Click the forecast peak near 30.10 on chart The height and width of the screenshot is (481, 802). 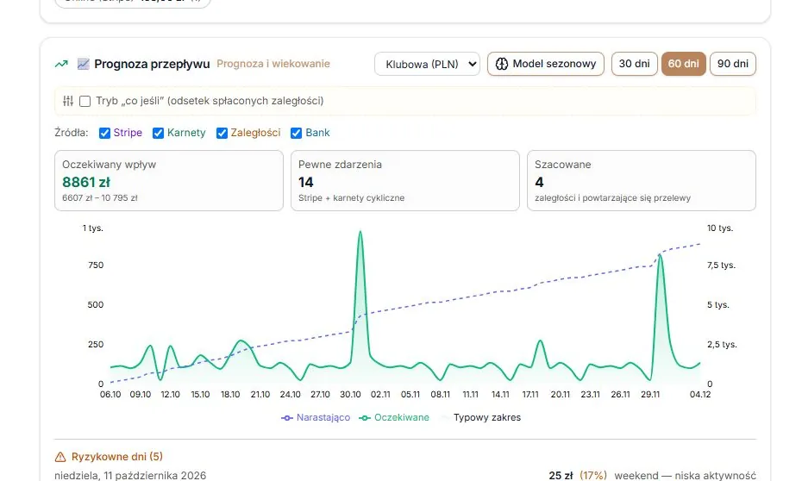[360, 233]
